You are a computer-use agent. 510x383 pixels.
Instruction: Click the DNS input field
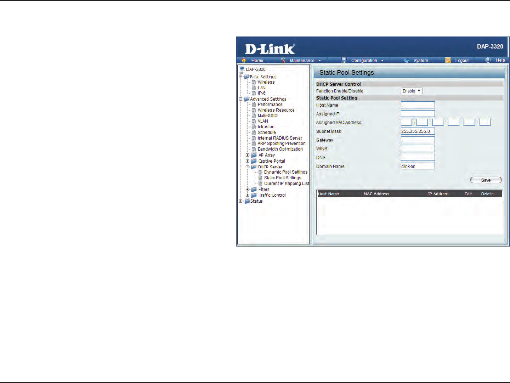tap(418, 157)
